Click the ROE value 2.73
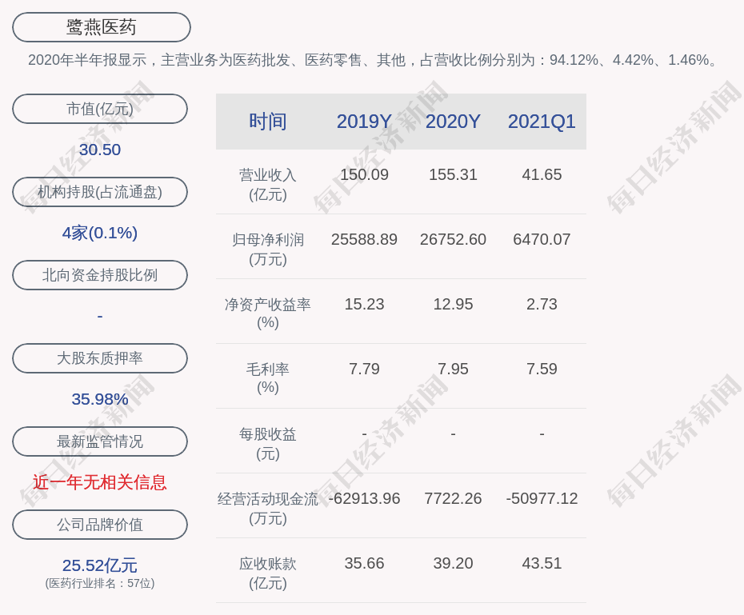The width and height of the screenshot is (744, 615). pos(542,305)
